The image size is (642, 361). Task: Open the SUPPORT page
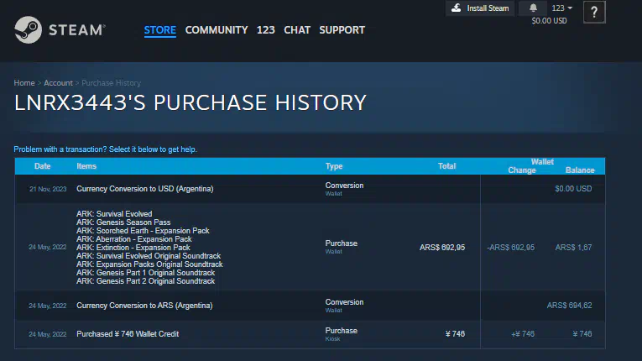(x=342, y=30)
